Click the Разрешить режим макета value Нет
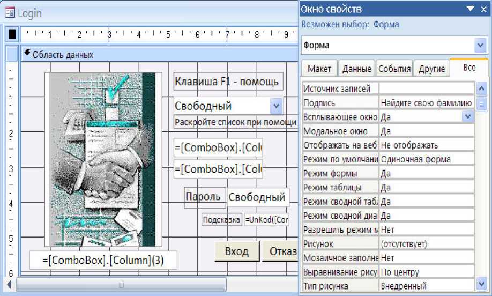Image resolution: width=492 pixels, height=296 pixels. coord(427,230)
